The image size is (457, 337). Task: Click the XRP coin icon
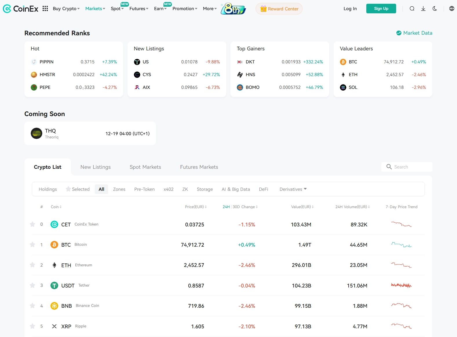(x=54, y=326)
